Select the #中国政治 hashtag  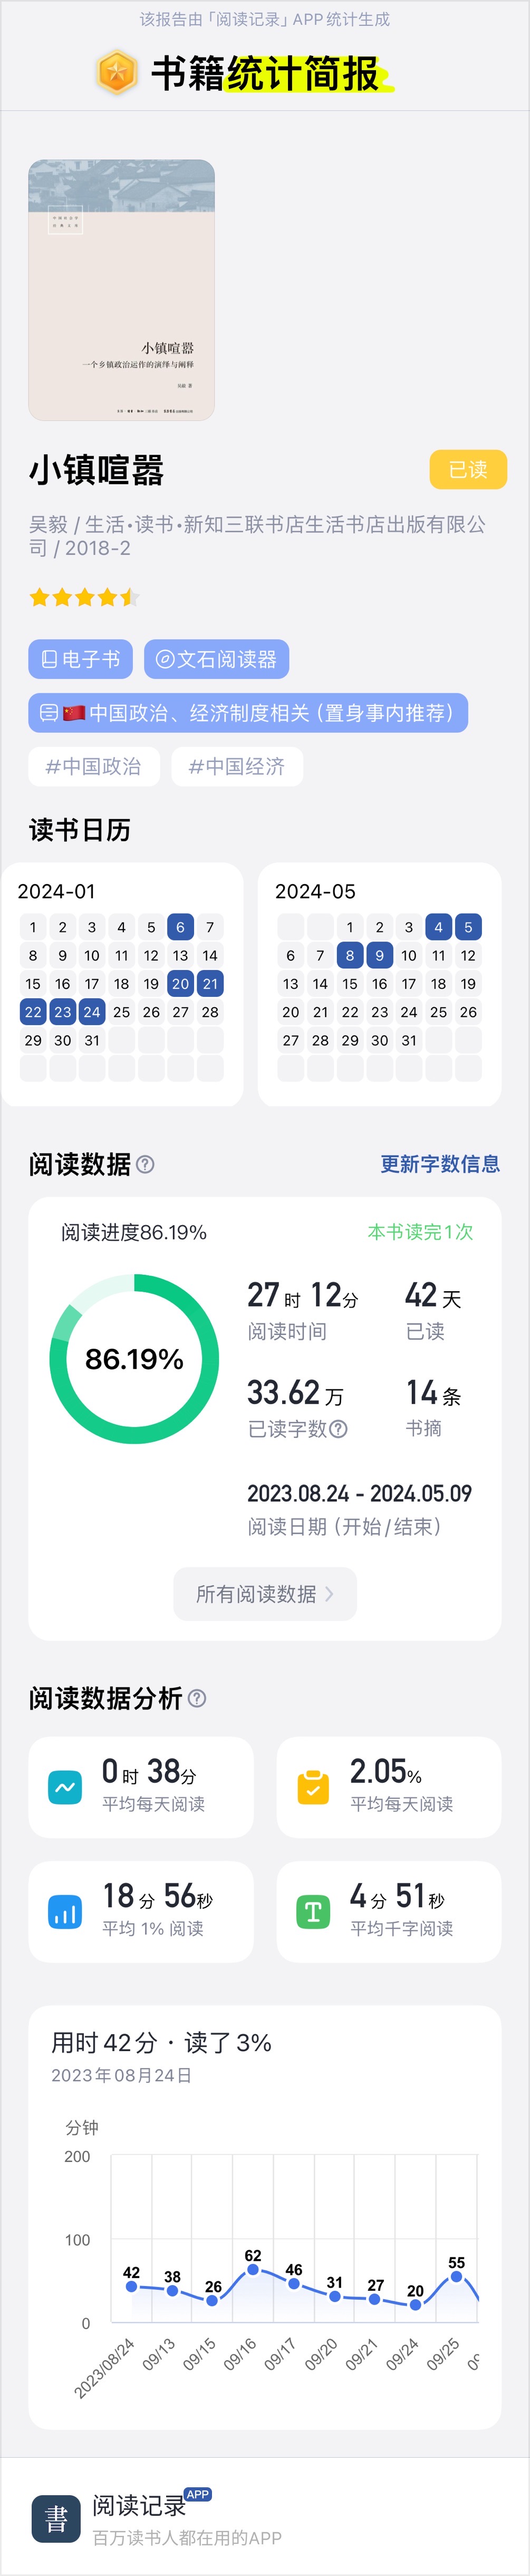click(x=94, y=766)
